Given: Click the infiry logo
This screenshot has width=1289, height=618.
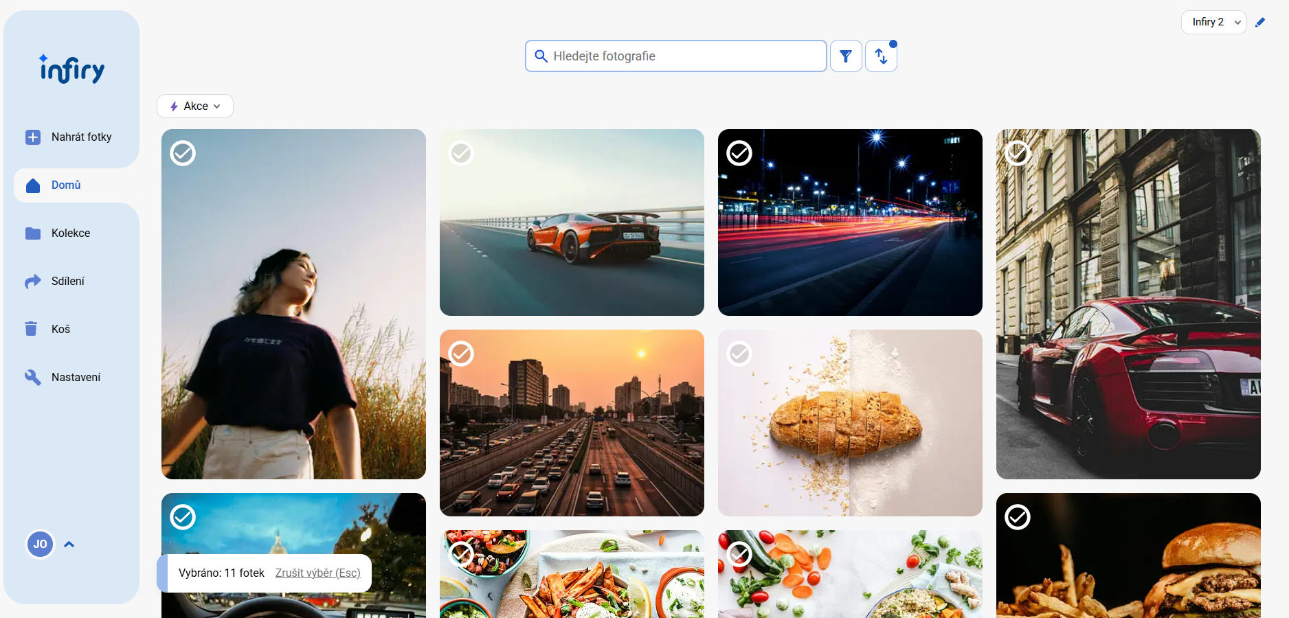Looking at the screenshot, I should coord(72,69).
